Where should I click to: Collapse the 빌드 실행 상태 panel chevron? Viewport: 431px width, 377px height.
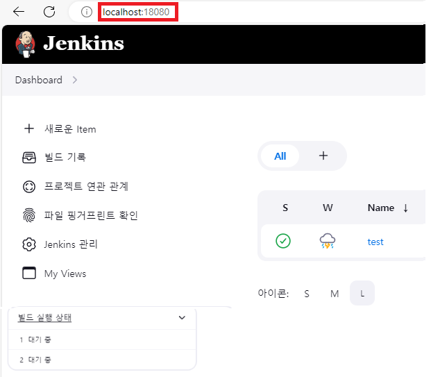tap(182, 317)
